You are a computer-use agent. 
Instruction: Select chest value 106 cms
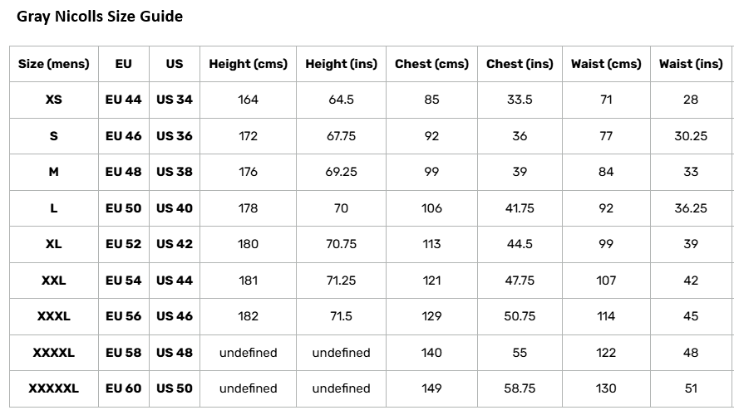tap(431, 208)
